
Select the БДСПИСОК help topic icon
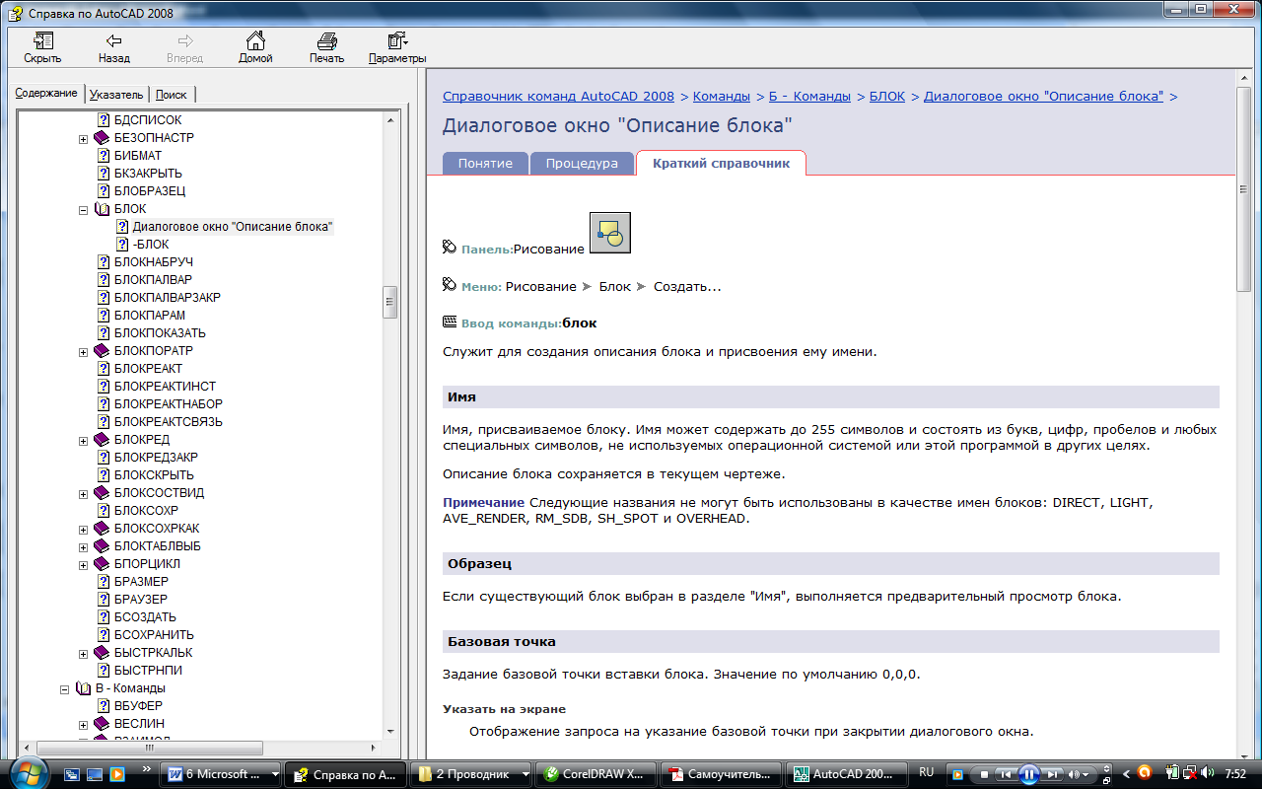[x=104, y=120]
